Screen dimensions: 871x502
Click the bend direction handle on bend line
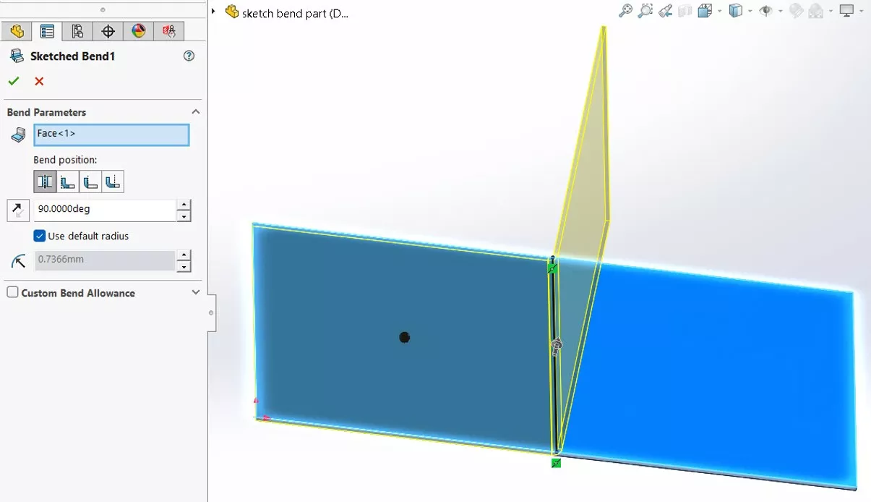pyautogui.click(x=556, y=346)
